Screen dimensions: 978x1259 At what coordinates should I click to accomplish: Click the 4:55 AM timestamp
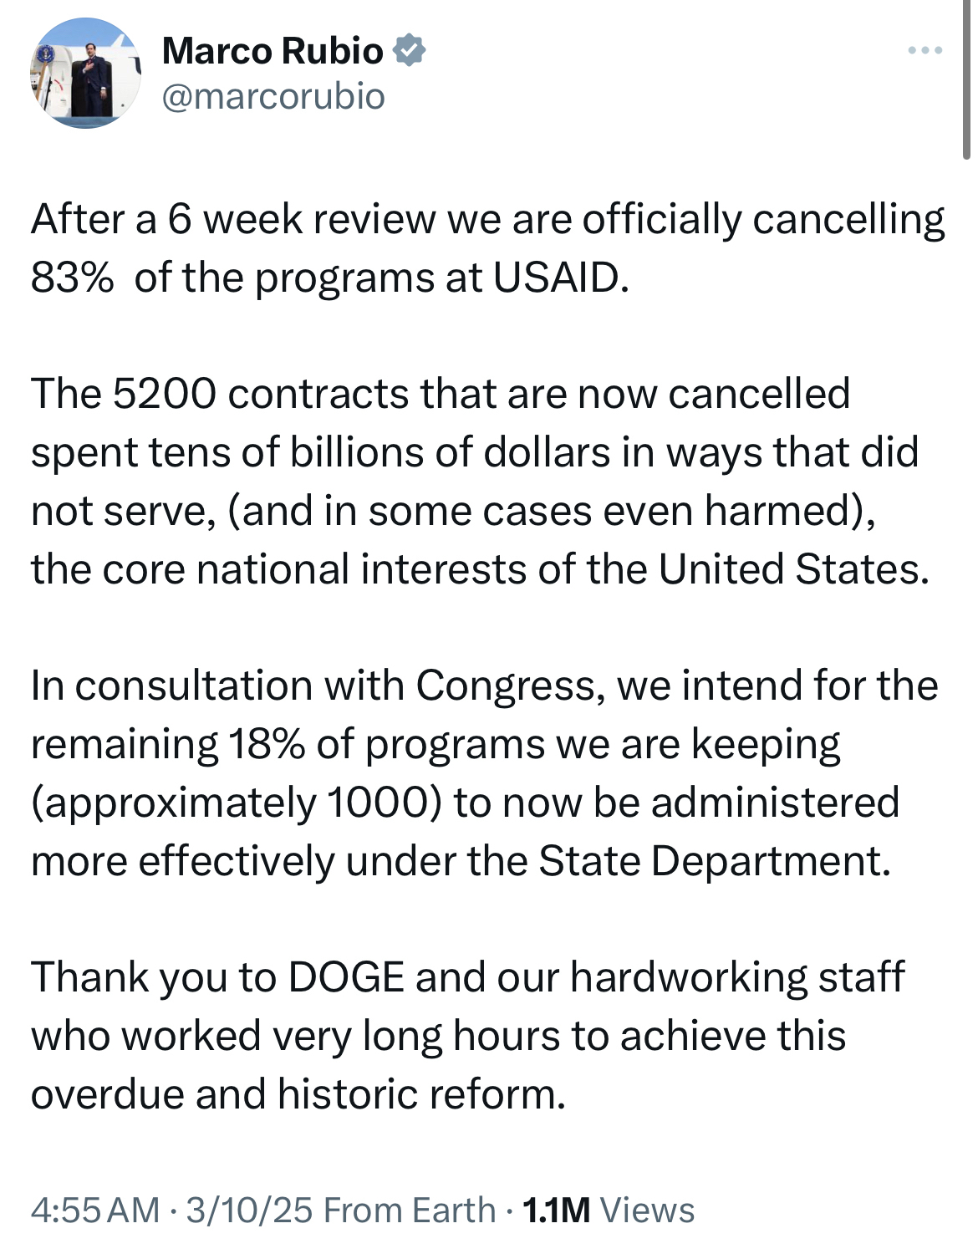click(x=94, y=1210)
